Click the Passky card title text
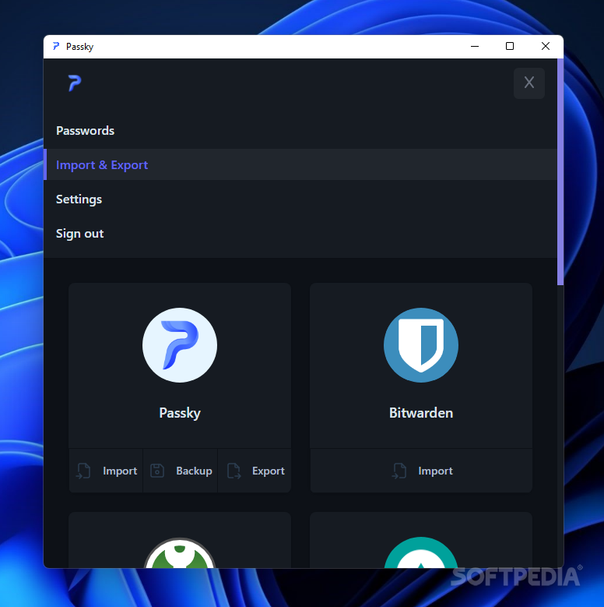The height and width of the screenshot is (607, 604). pos(180,413)
